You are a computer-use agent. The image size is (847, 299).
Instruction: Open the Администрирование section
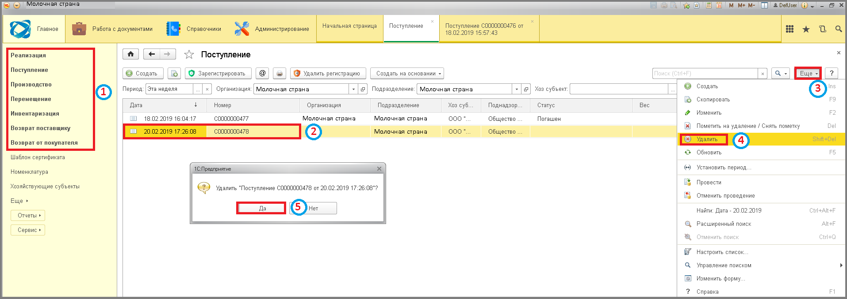272,29
